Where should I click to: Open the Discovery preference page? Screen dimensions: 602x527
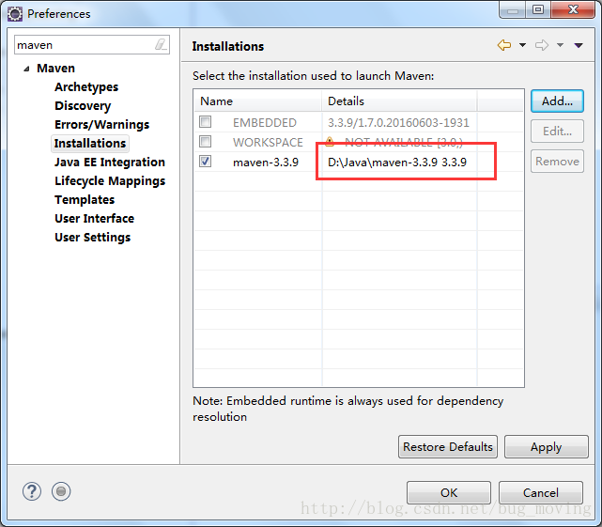click(83, 106)
